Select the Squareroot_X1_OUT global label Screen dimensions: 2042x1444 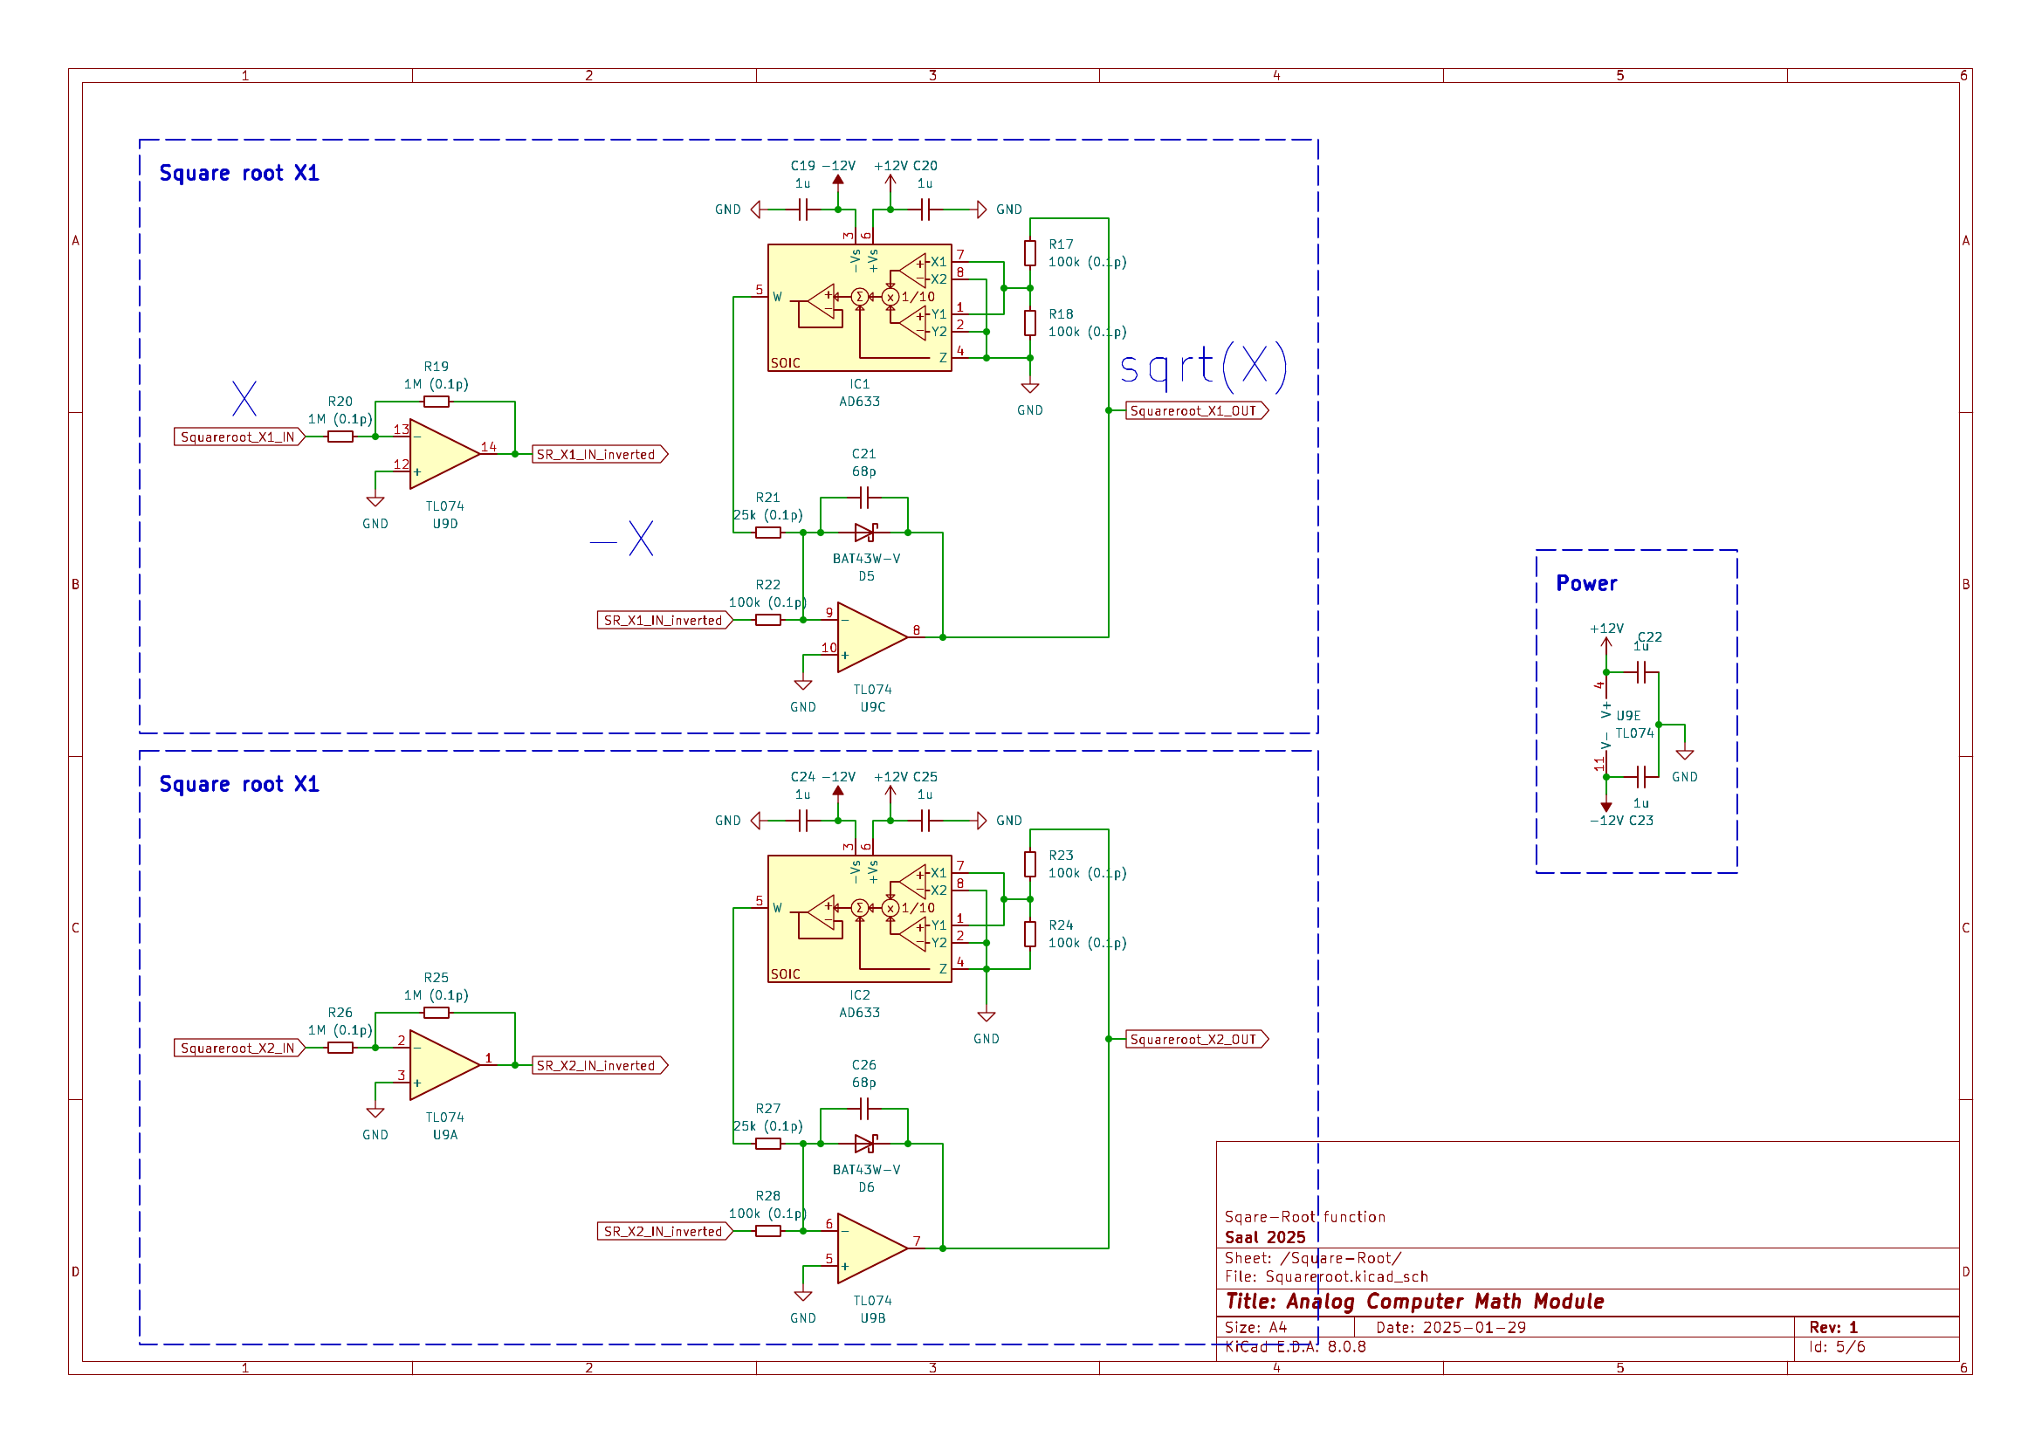click(1197, 411)
